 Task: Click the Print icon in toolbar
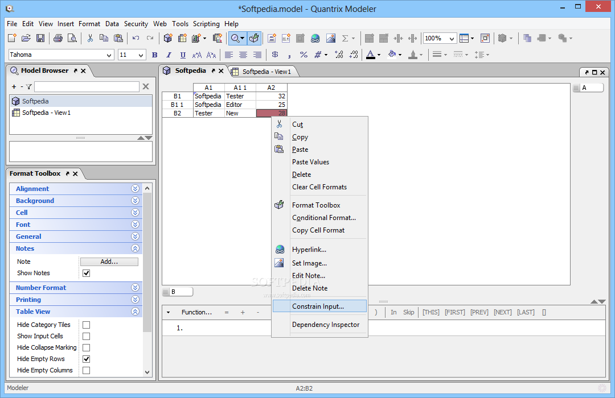[x=58, y=38]
